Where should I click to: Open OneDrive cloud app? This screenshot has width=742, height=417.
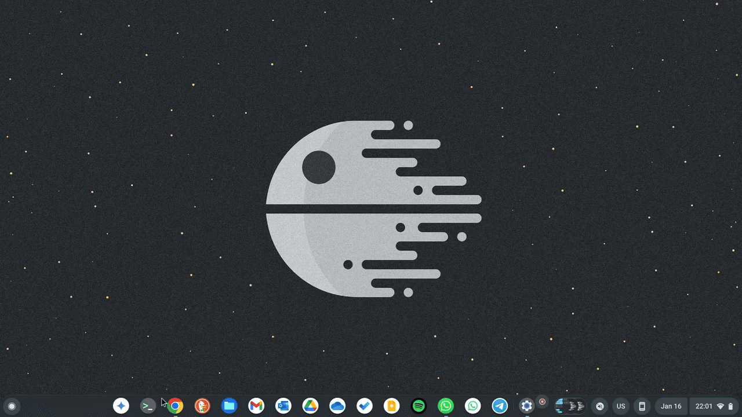(337, 406)
